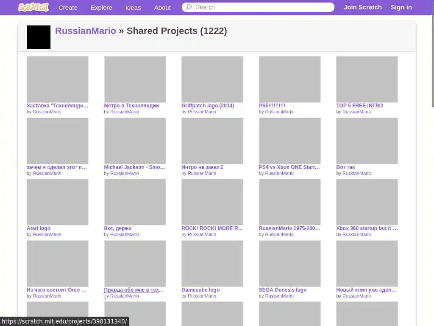Click the search magnifier icon
The image size is (434, 326).
click(x=189, y=7)
